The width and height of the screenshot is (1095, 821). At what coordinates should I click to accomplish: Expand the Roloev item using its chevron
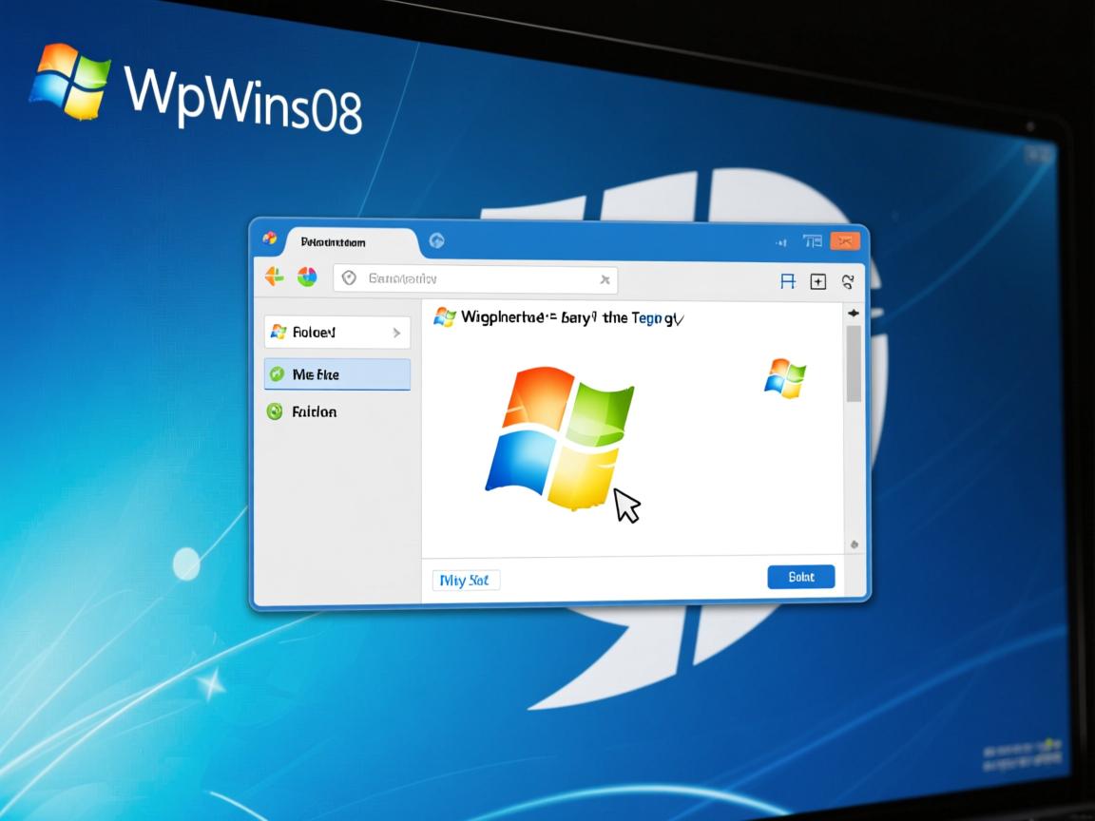pos(398,332)
